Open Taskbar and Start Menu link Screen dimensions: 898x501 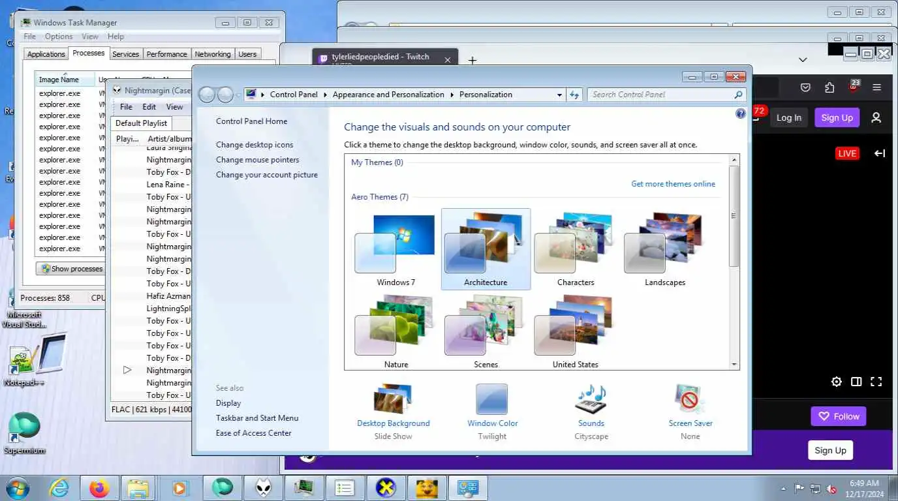(257, 418)
